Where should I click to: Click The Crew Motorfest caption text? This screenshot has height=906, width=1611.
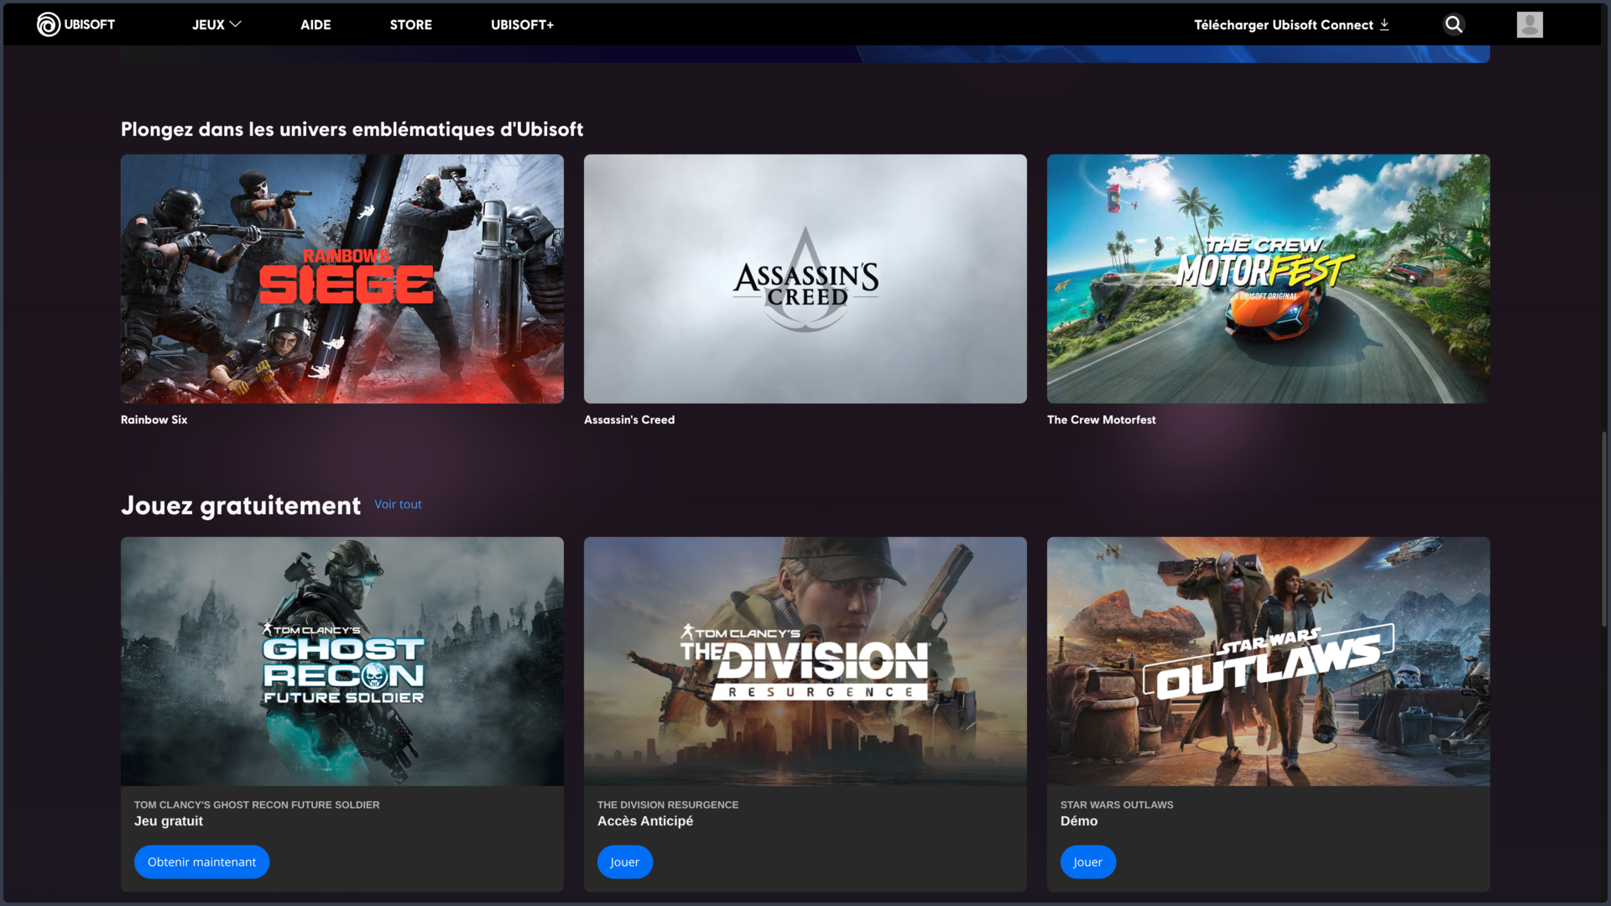(1102, 419)
